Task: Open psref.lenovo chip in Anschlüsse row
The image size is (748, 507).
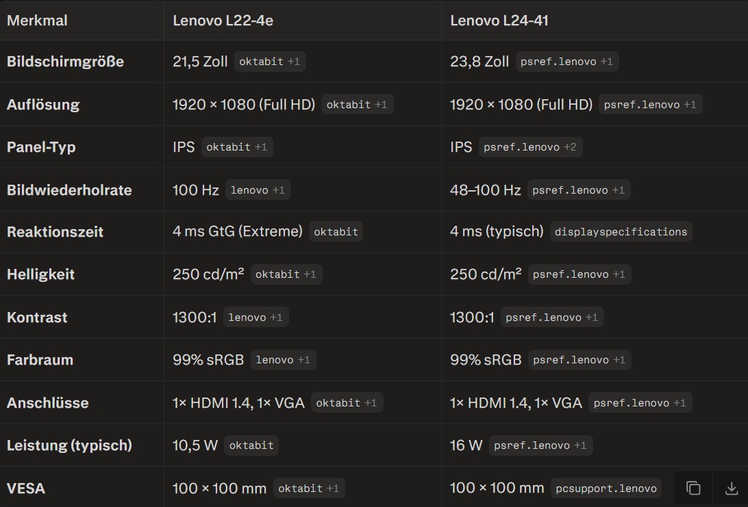Action: (x=640, y=402)
